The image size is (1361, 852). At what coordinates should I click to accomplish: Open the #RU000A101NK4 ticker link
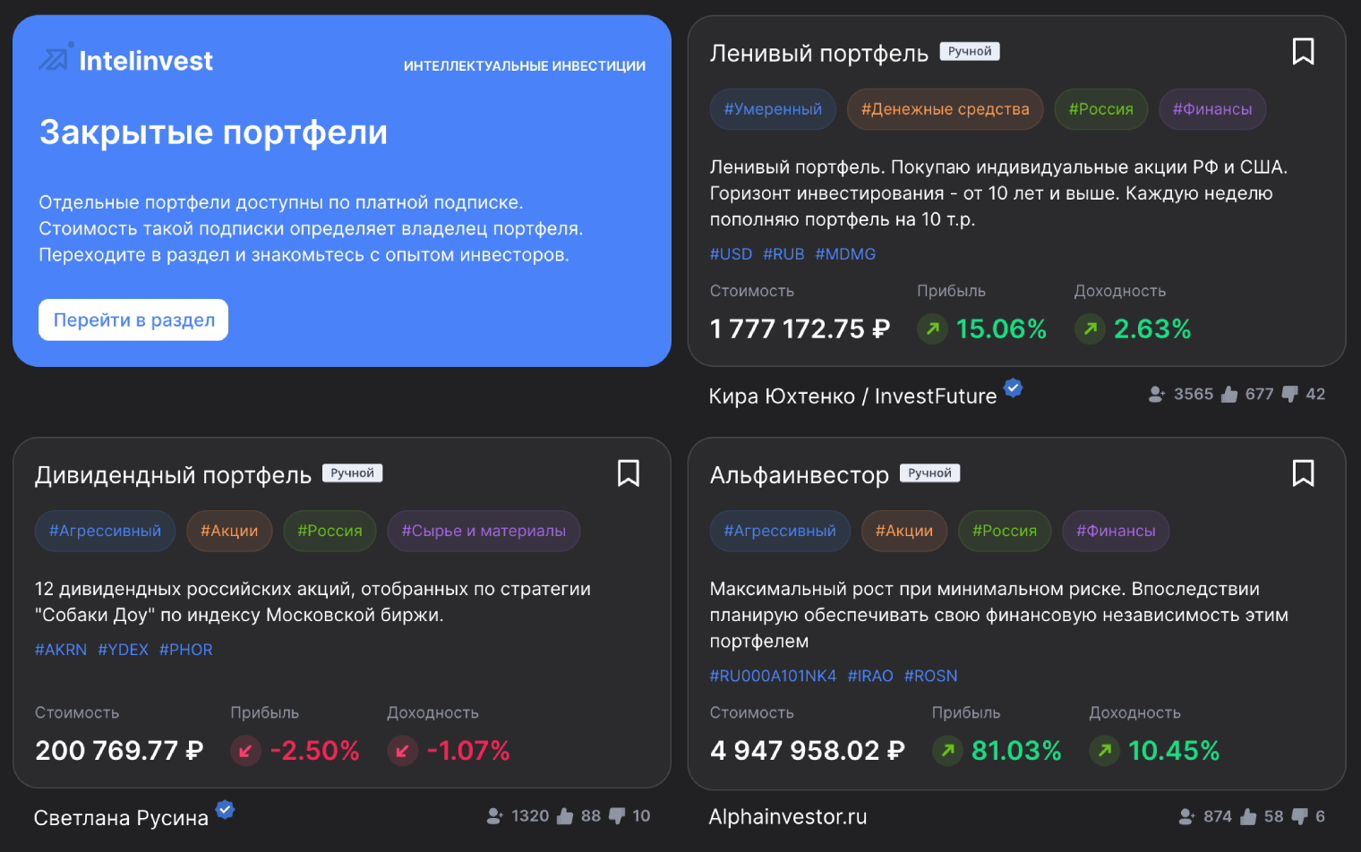[x=773, y=676]
